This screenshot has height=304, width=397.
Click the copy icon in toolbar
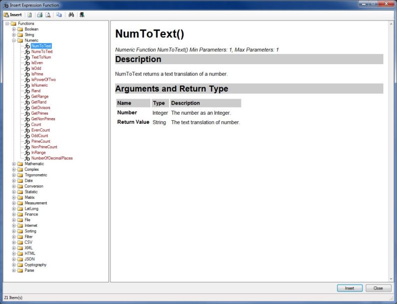coord(59,15)
